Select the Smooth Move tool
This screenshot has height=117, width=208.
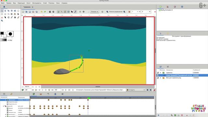pyautogui.click(x=5, y=11)
